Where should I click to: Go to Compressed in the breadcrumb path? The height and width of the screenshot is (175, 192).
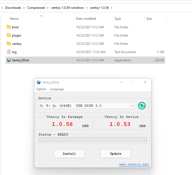click(36, 8)
